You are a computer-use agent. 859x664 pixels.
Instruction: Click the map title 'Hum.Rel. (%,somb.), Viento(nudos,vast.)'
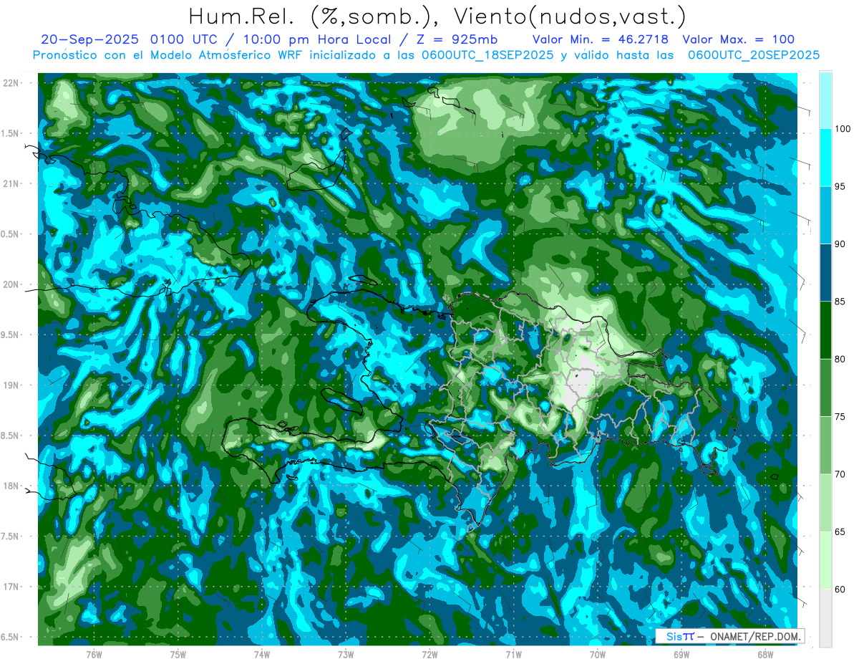[437, 16]
